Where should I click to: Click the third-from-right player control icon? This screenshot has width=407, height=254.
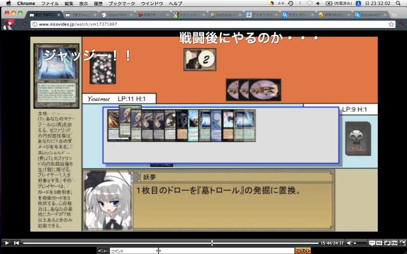387,243
